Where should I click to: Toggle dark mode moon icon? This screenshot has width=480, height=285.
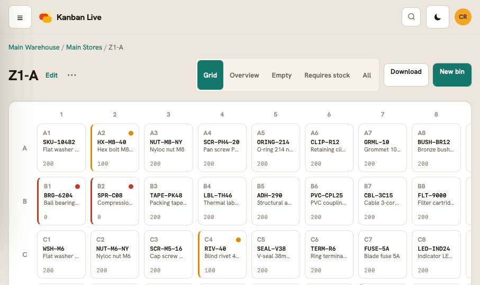(438, 17)
